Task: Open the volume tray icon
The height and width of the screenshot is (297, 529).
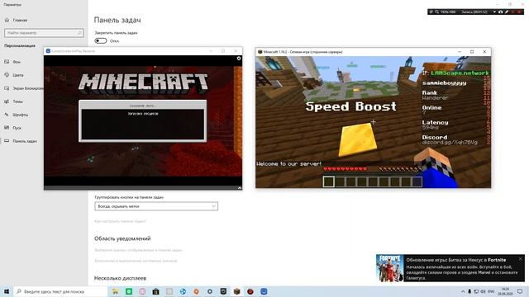Action: 483,291
